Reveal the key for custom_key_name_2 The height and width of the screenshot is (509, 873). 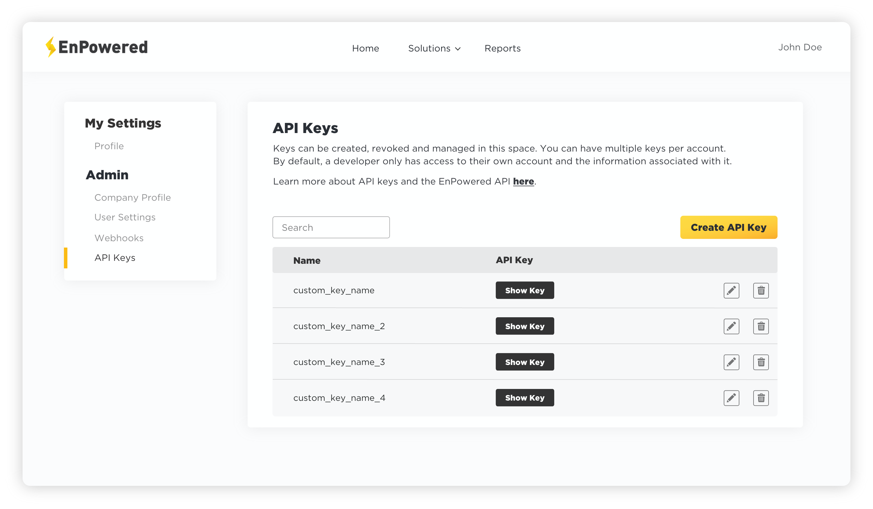click(x=524, y=326)
